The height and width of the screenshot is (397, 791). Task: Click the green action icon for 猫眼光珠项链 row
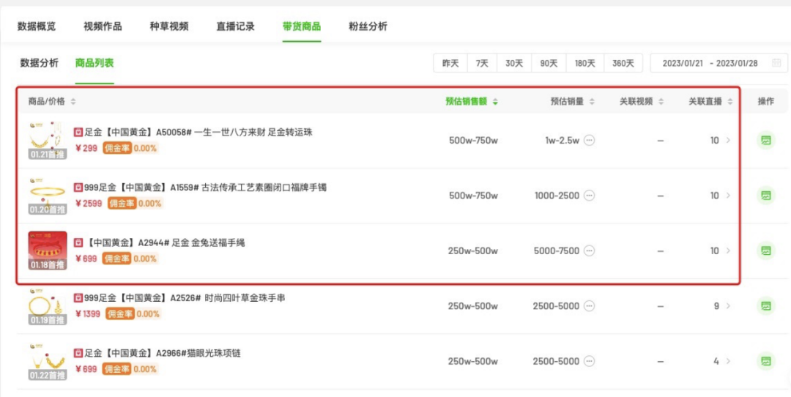tap(766, 361)
